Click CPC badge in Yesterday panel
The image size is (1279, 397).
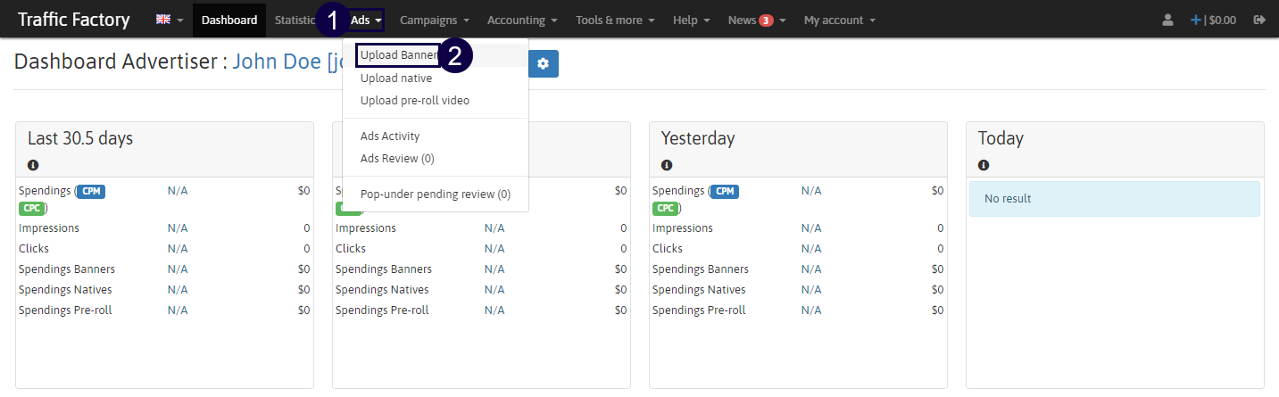coord(665,209)
